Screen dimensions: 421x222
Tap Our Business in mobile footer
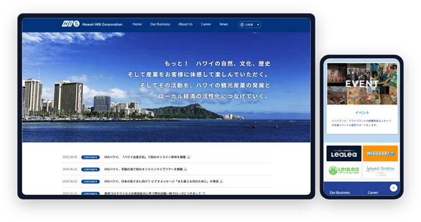coord(340,193)
